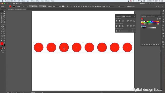Click Vertical Align Center in Align panel
This screenshot has height=93, width=165.
[131, 21]
